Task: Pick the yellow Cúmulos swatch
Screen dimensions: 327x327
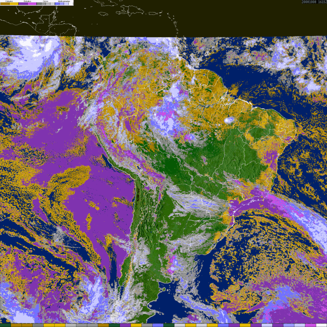Action: click(14, 4)
